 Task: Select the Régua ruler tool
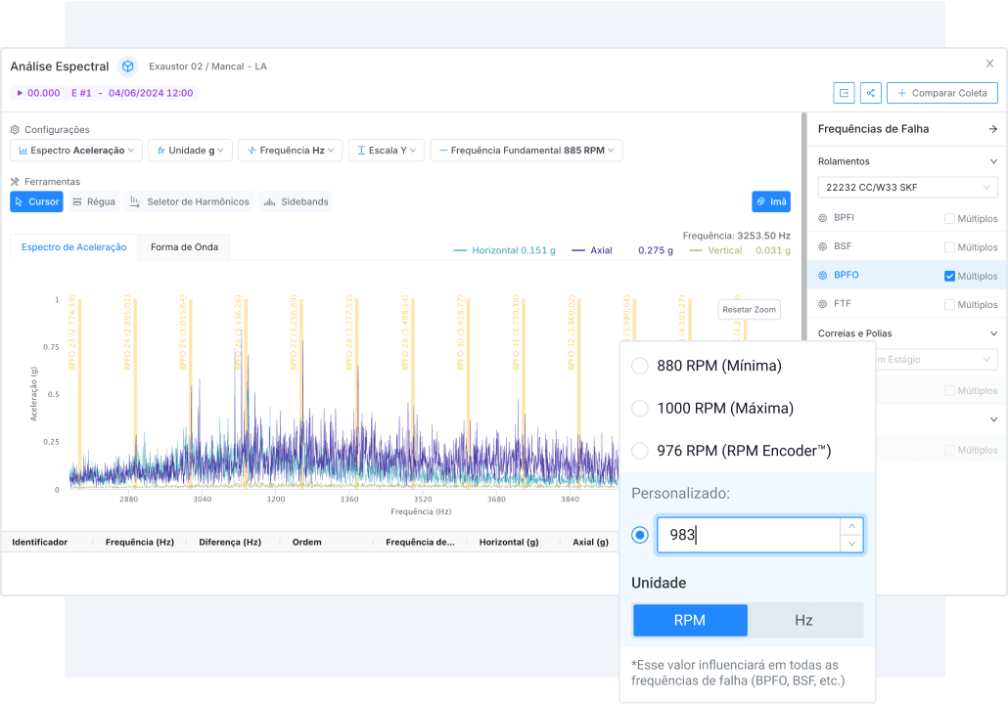pyautogui.click(x=94, y=201)
